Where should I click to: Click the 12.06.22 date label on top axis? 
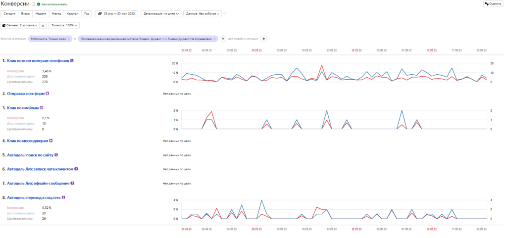[x=431, y=50]
